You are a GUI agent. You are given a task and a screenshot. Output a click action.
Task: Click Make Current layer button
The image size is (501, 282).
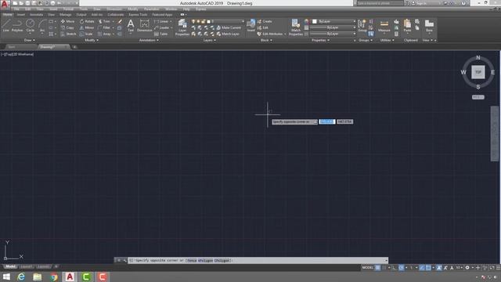coord(229,28)
